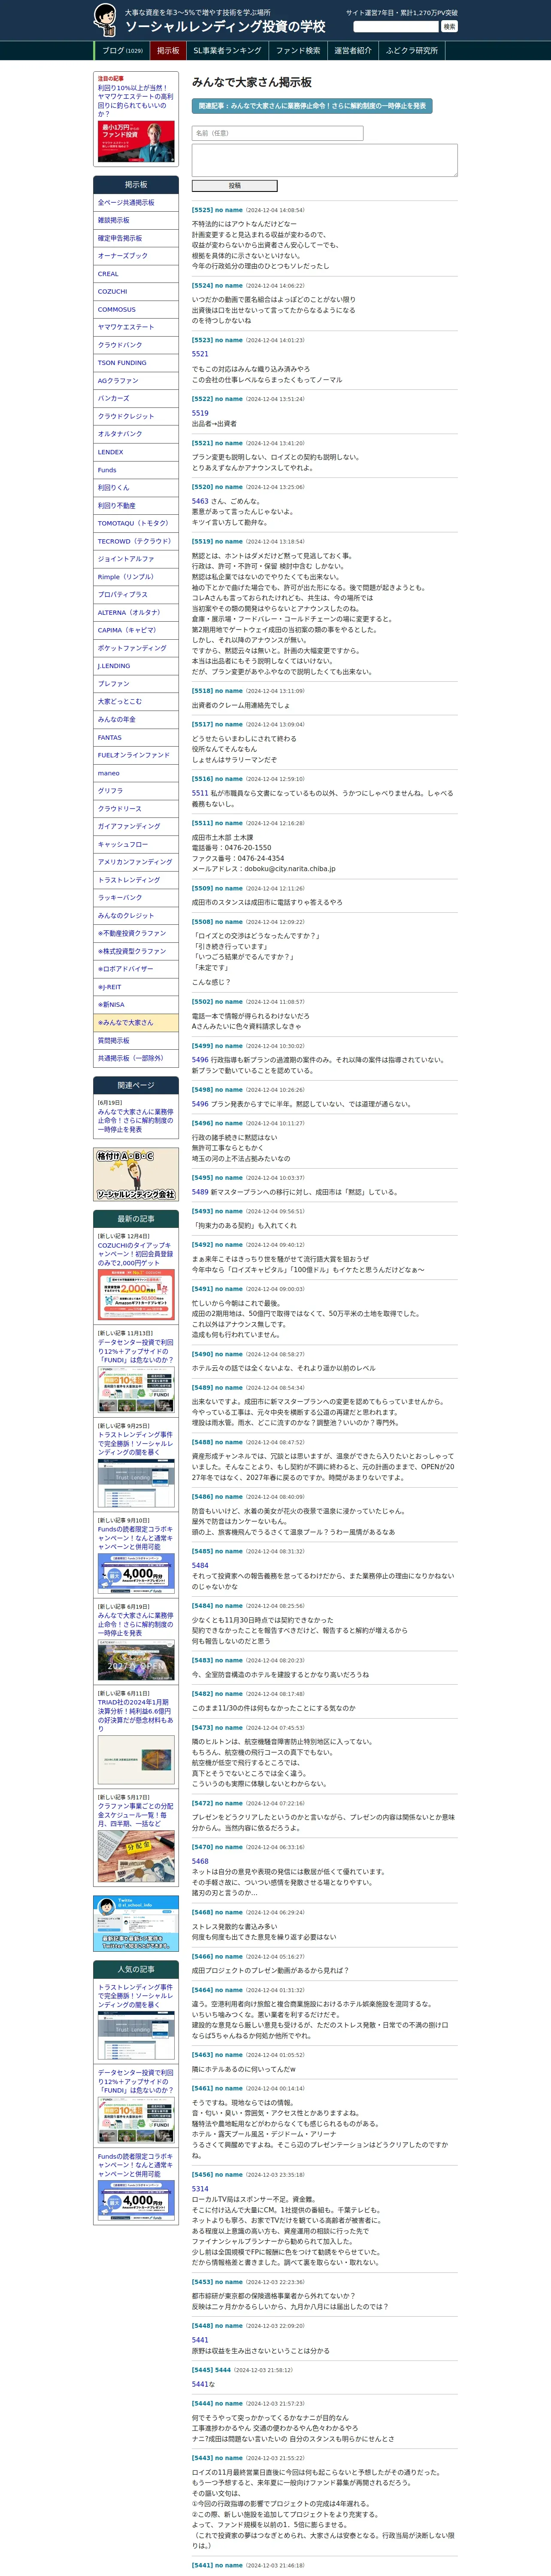Open the 利回り10%以上が当然 featured article link
Image resolution: width=551 pixels, height=2576 pixels.
point(135,101)
